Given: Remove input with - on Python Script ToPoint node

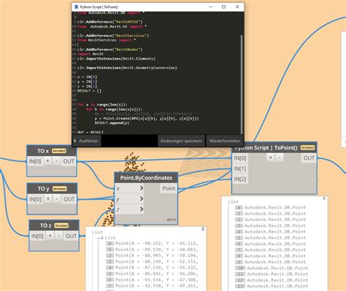Looking at the screenshot, I should click(280, 158).
